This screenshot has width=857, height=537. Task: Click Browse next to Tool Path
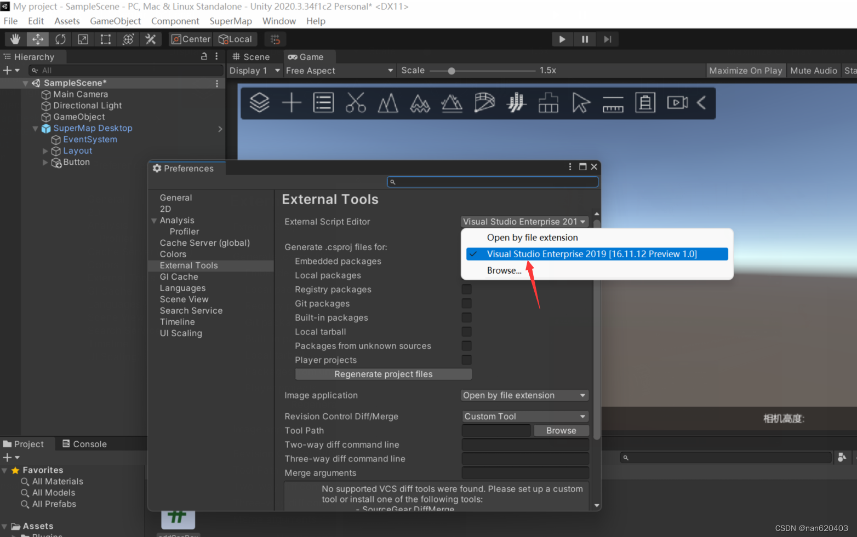pos(561,430)
